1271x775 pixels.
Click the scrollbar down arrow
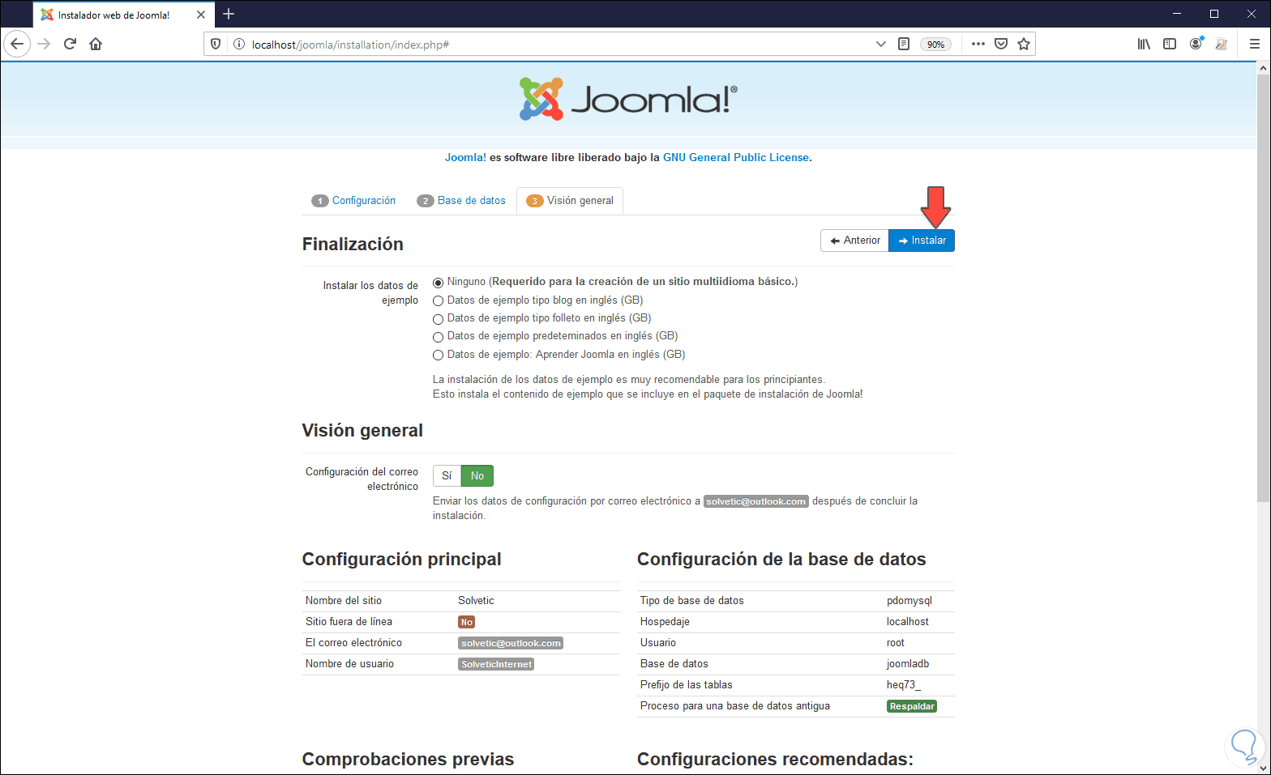(1263, 768)
